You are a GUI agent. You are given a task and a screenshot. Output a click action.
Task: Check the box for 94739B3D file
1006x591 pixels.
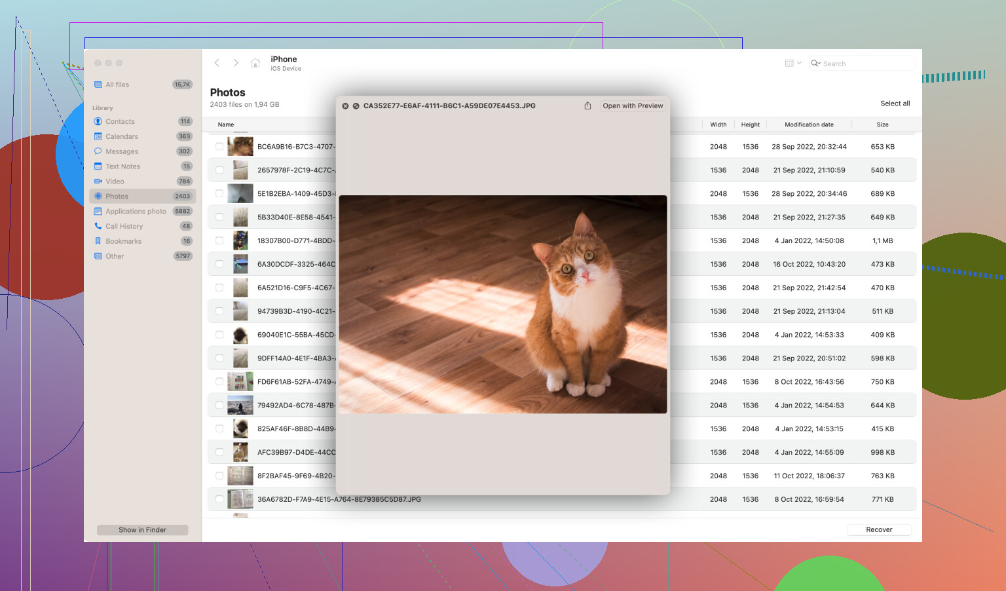point(219,311)
